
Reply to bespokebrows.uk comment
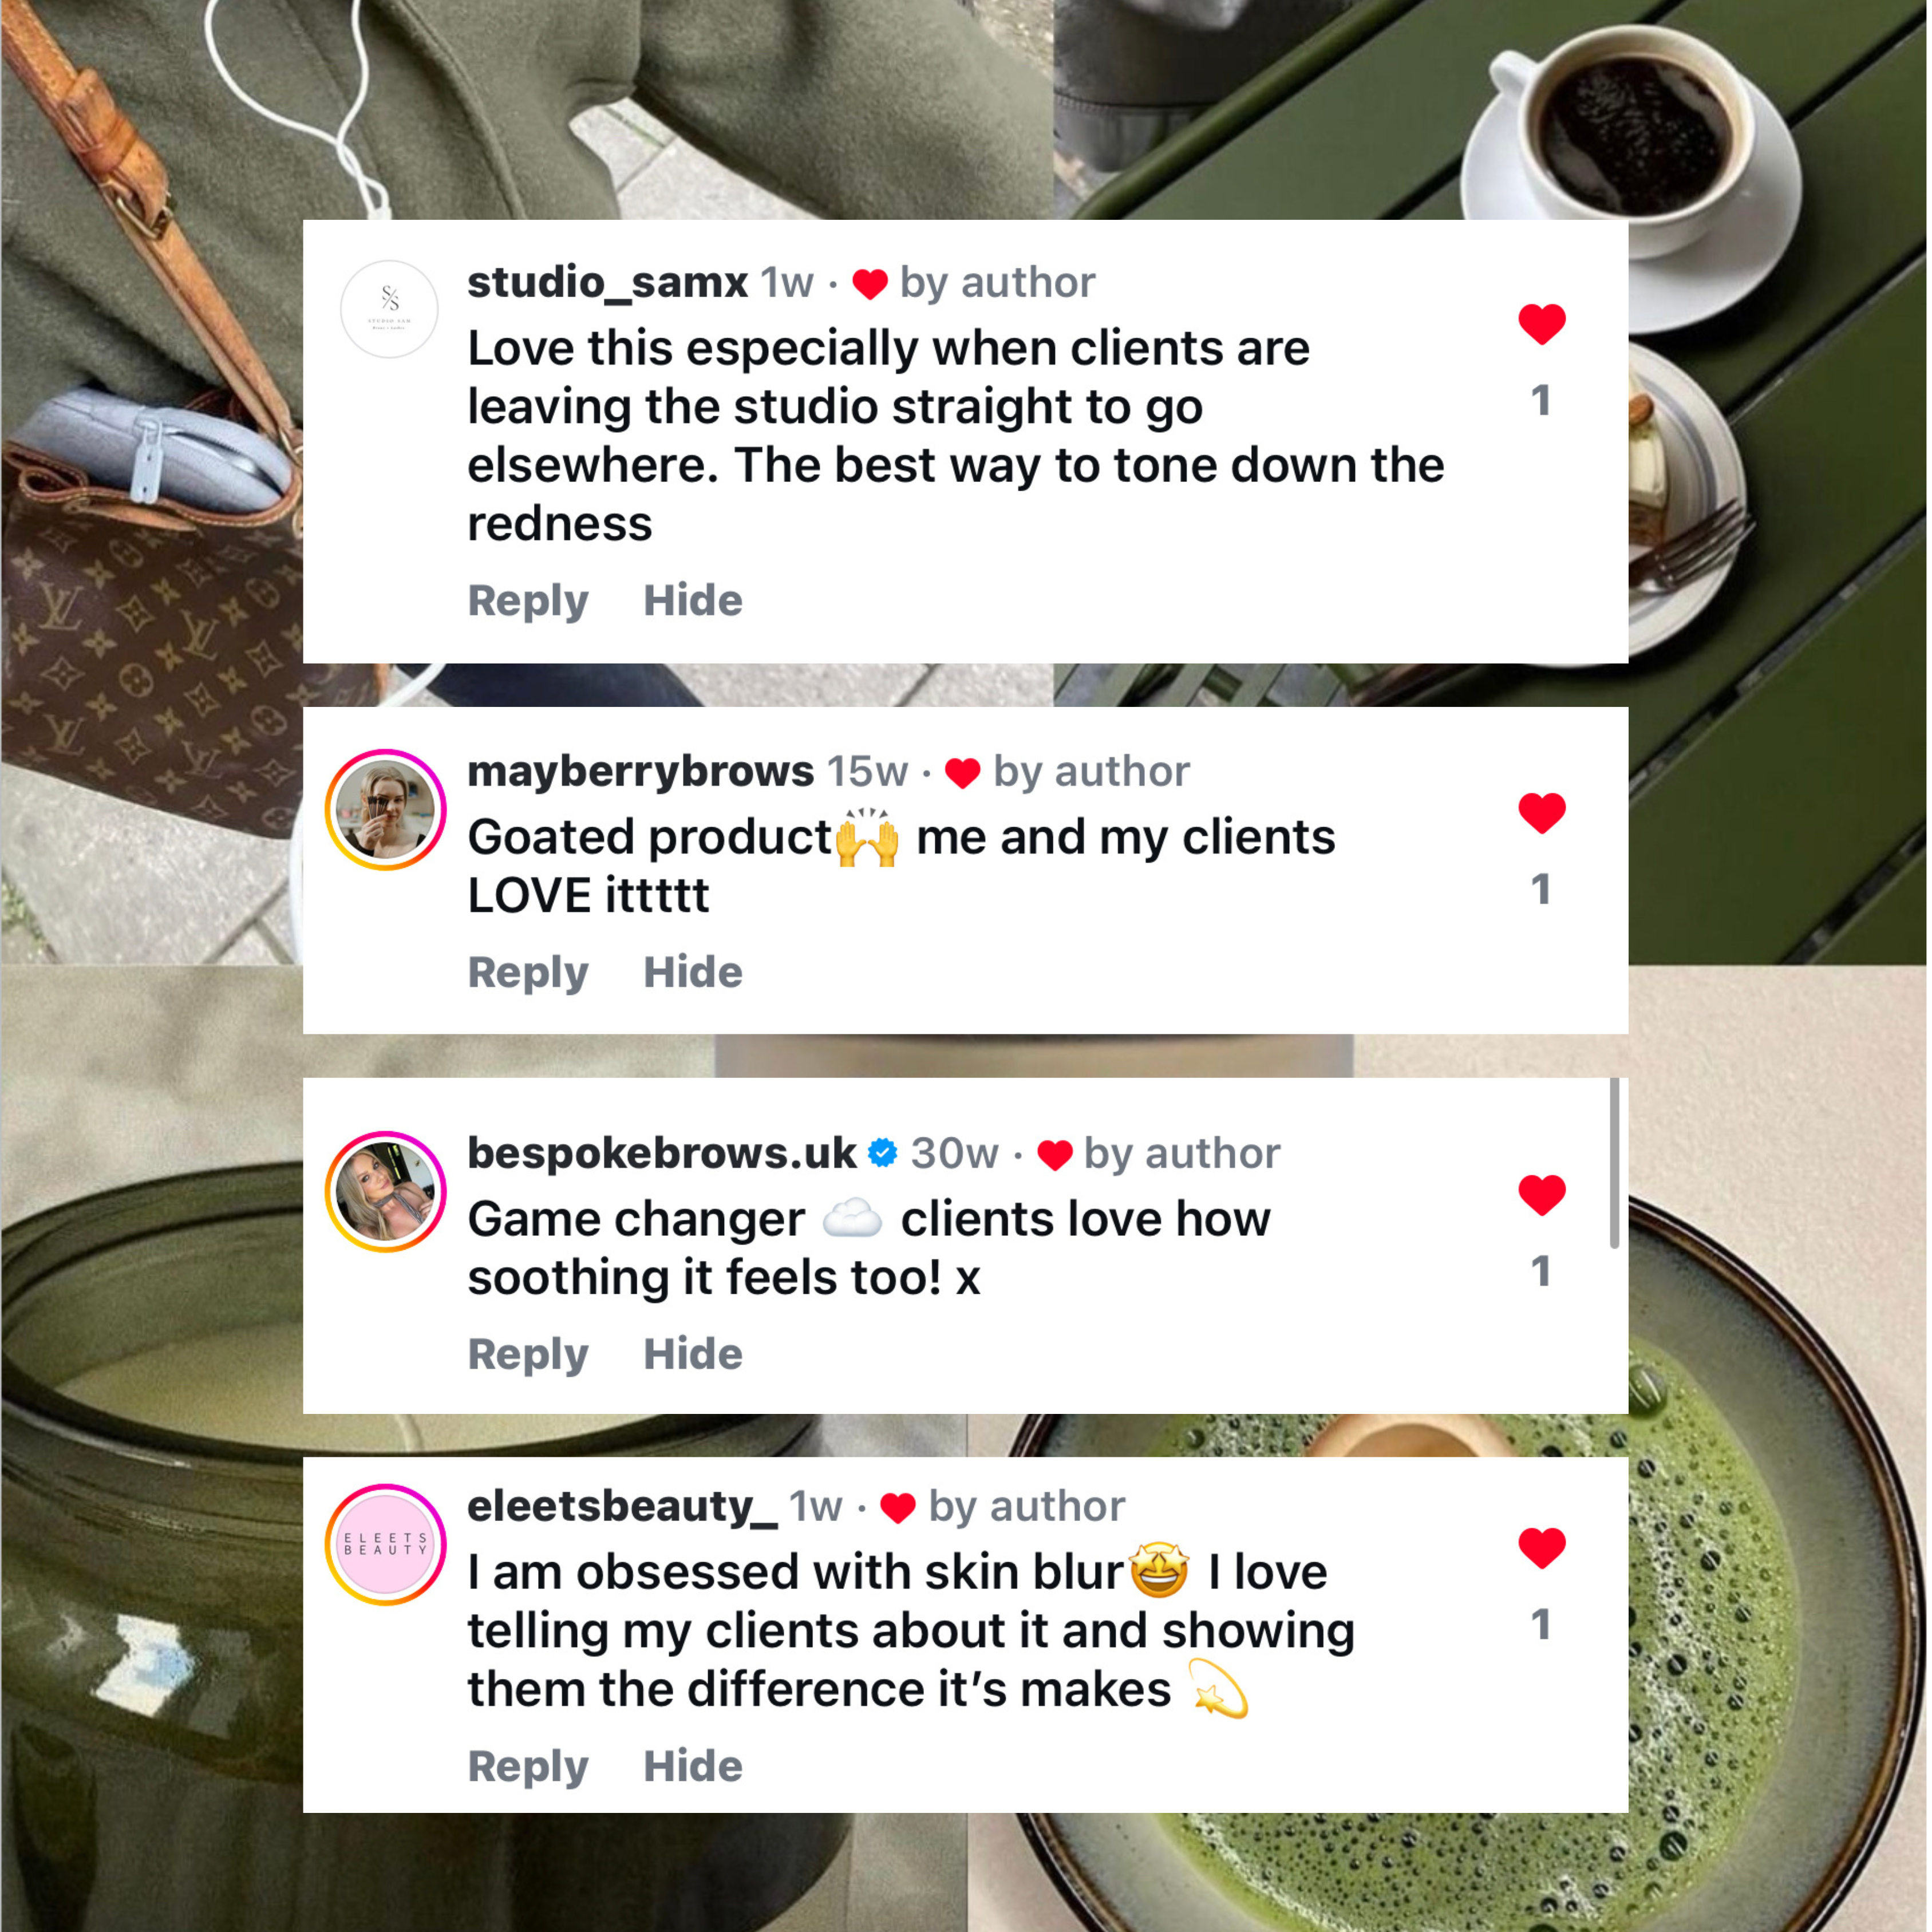(x=528, y=1355)
